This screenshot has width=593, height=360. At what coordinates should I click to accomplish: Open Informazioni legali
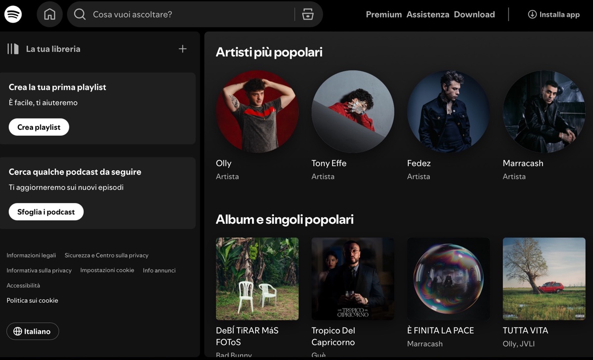[x=31, y=255]
